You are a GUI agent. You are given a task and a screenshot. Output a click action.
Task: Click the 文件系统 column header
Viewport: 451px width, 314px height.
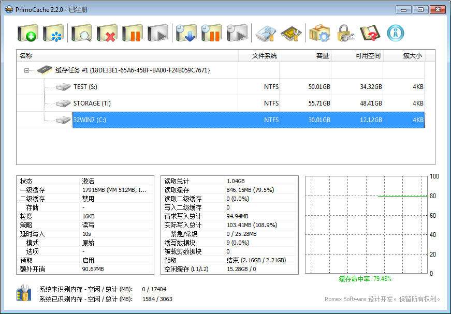point(258,55)
